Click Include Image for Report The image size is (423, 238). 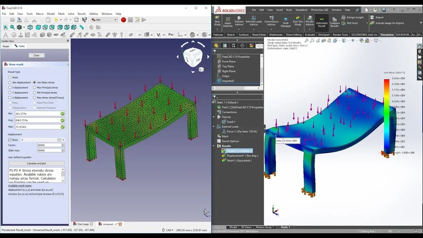pos(387,23)
